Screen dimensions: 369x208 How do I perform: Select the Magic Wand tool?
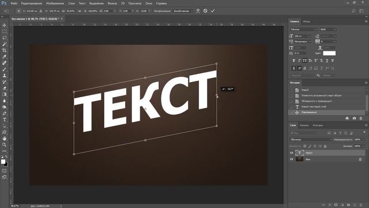pos(4,44)
